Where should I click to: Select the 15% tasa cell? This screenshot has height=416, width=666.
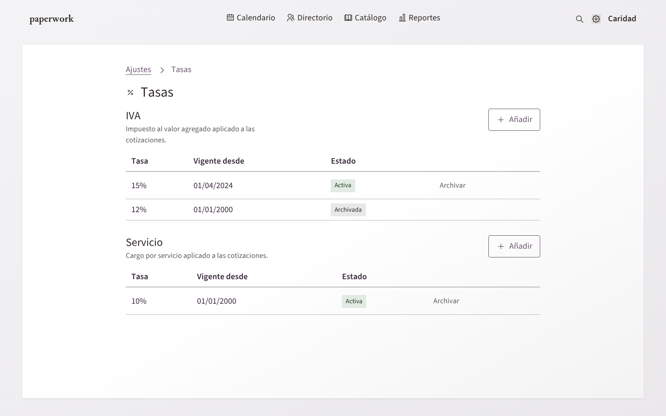(139, 185)
